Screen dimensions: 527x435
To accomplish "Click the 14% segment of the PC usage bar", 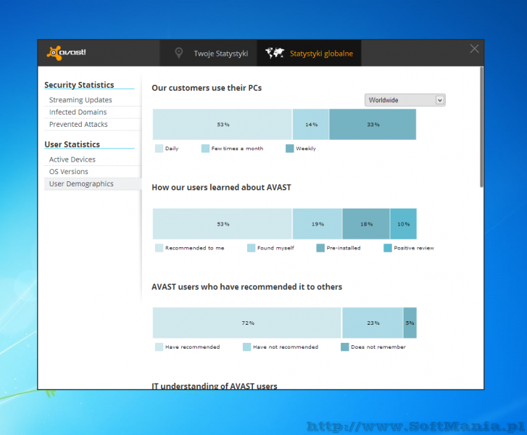I will [x=310, y=124].
